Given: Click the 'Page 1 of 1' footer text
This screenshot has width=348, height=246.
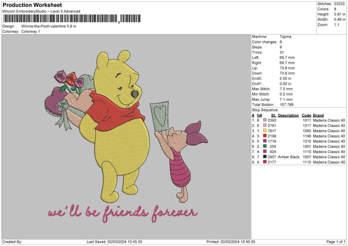Looking at the screenshot, I should pyautogui.click(x=336, y=242).
